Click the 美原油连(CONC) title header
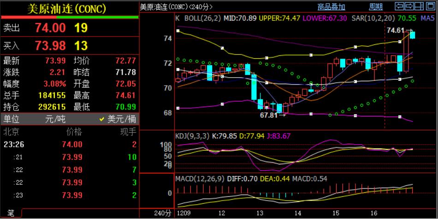 (x=66, y=8)
